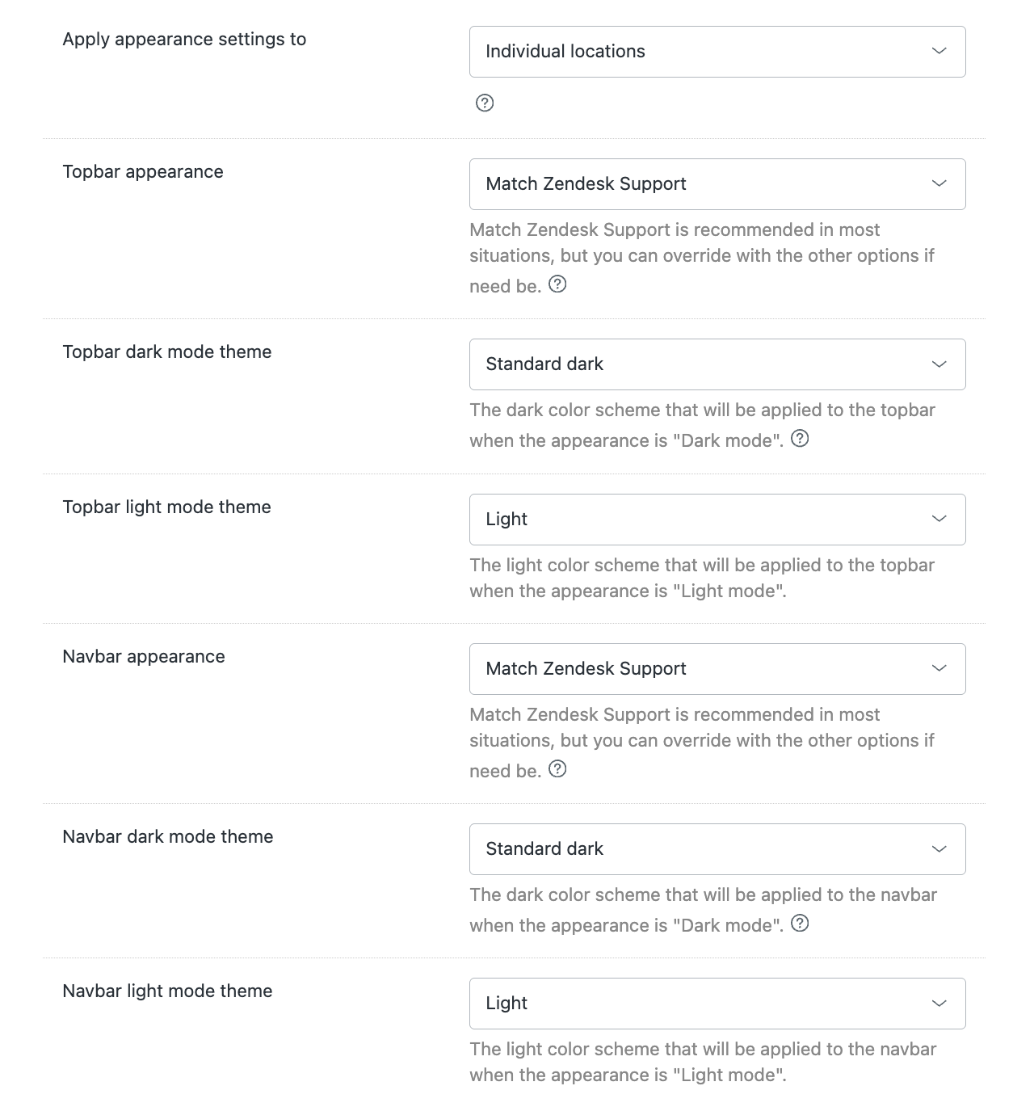This screenshot has width=1034, height=1107.
Task: Open the Navbar light mode theme dropdown
Action: point(717,1004)
